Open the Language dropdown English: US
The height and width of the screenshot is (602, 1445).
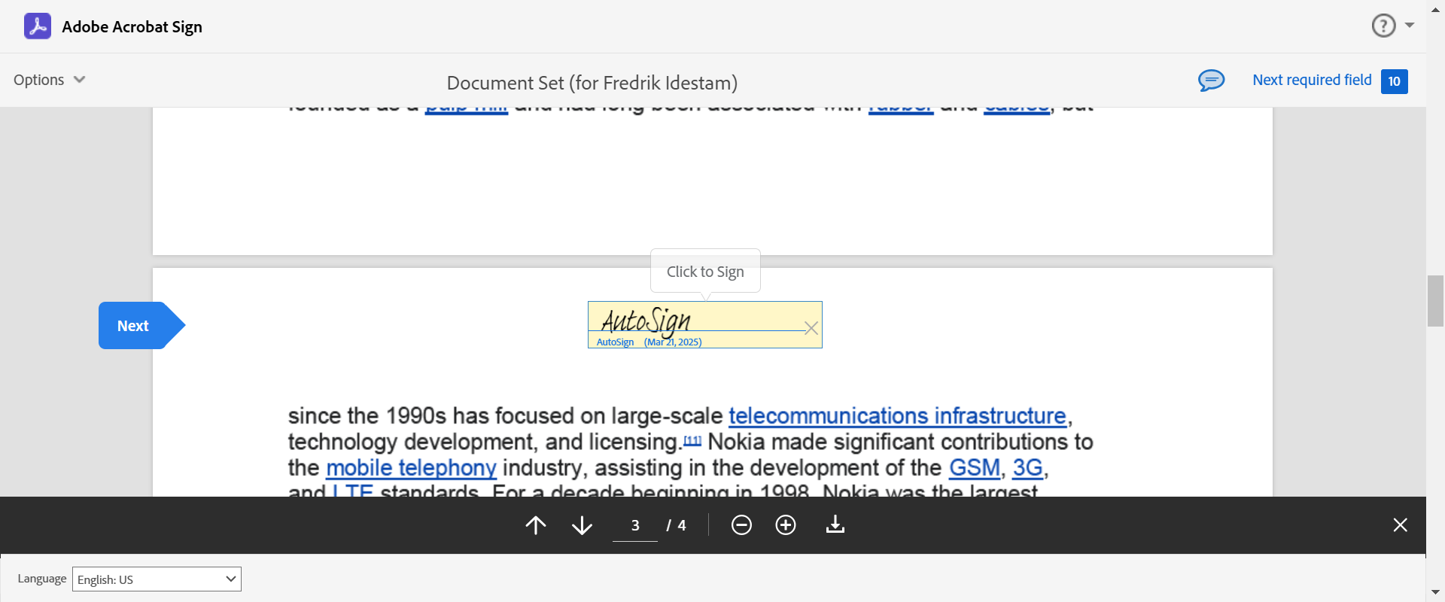[x=157, y=579]
